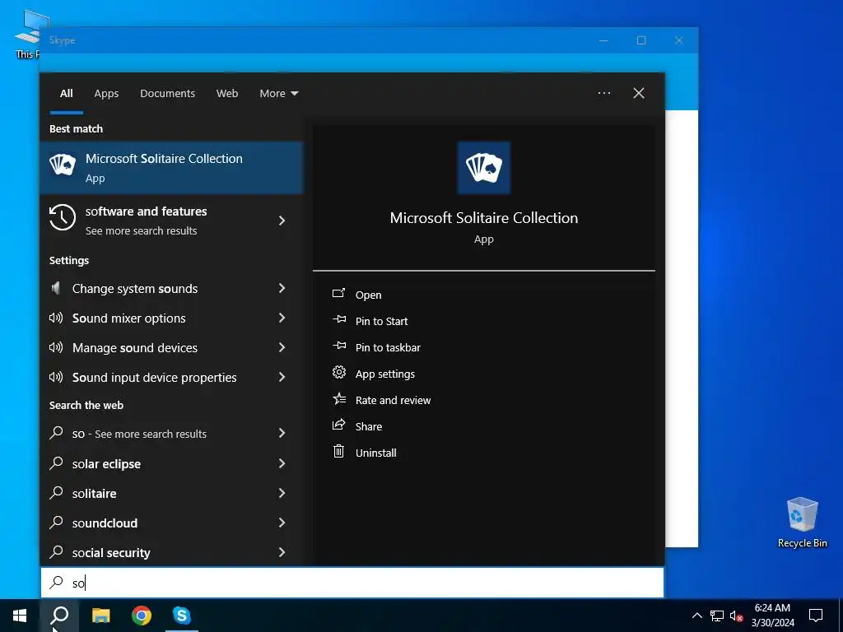Image resolution: width=843 pixels, height=632 pixels.
Task: Click the Pin to Start pin icon
Action: [339, 319]
